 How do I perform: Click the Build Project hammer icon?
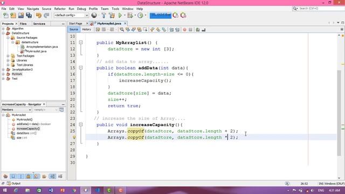pyautogui.click(x=103, y=16)
